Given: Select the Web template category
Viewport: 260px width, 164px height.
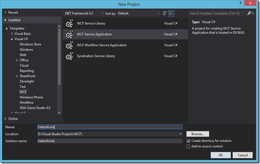Looking at the screenshot, I should click(x=23, y=55).
